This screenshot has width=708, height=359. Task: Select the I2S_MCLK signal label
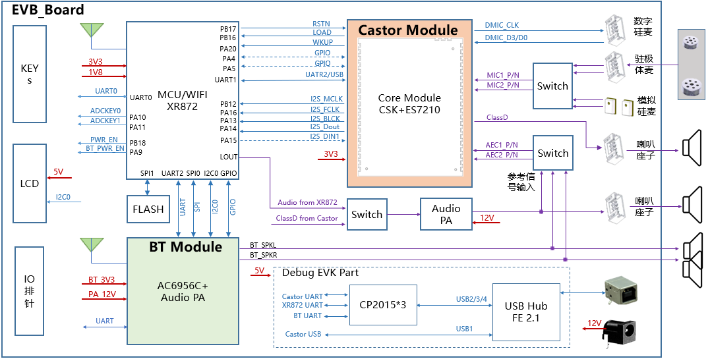click(326, 99)
